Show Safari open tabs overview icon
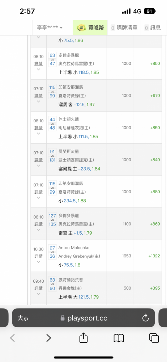167x362 pixels. [x=154, y=338]
